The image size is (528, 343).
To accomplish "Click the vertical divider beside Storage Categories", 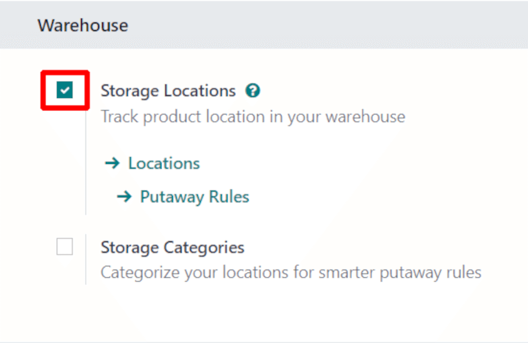I will click(x=86, y=259).
